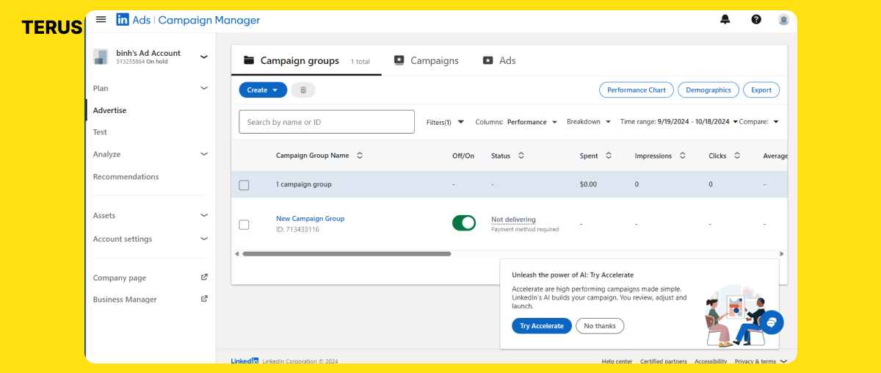Click ID: 713433116 text
The height and width of the screenshot is (373, 881).
coord(297,230)
